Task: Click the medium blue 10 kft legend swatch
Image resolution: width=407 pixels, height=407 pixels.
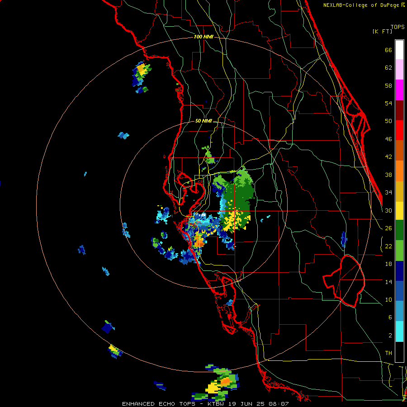Action: click(x=399, y=291)
